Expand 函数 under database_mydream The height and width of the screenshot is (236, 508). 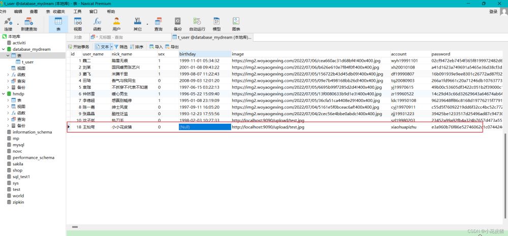coord(8,75)
